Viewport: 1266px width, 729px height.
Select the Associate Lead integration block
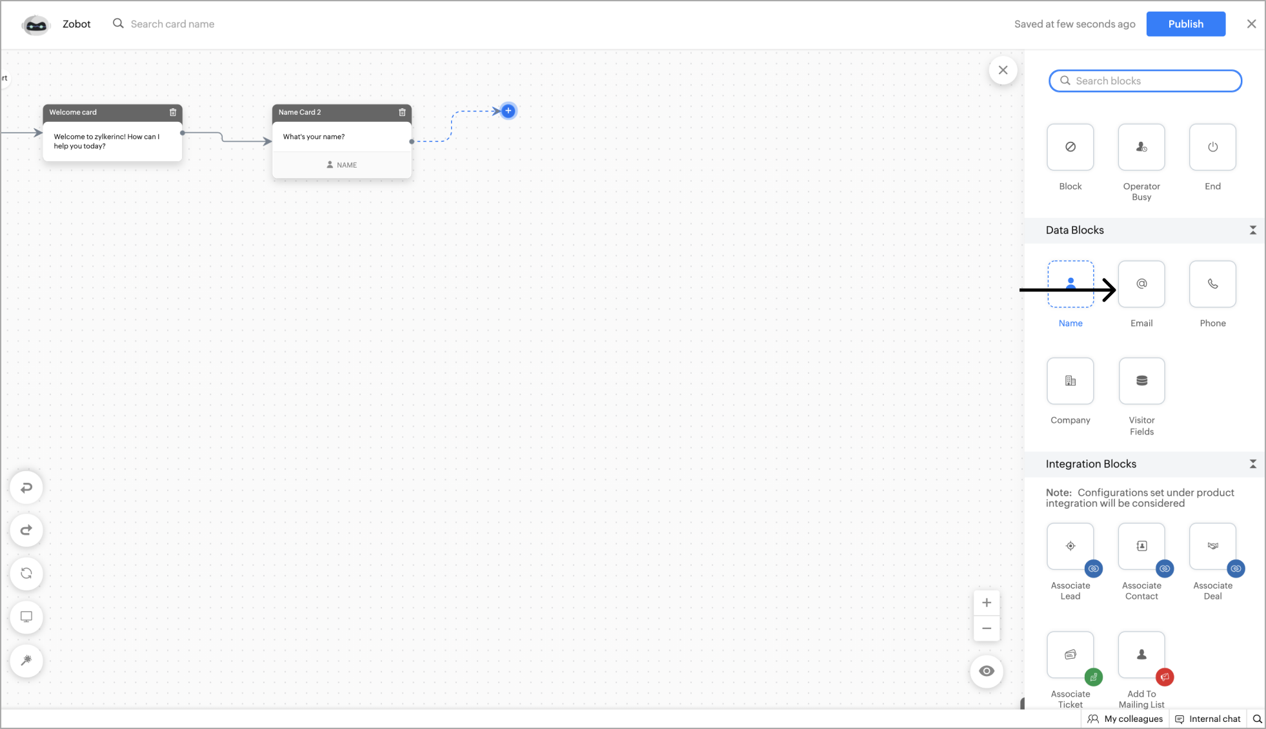coord(1070,546)
